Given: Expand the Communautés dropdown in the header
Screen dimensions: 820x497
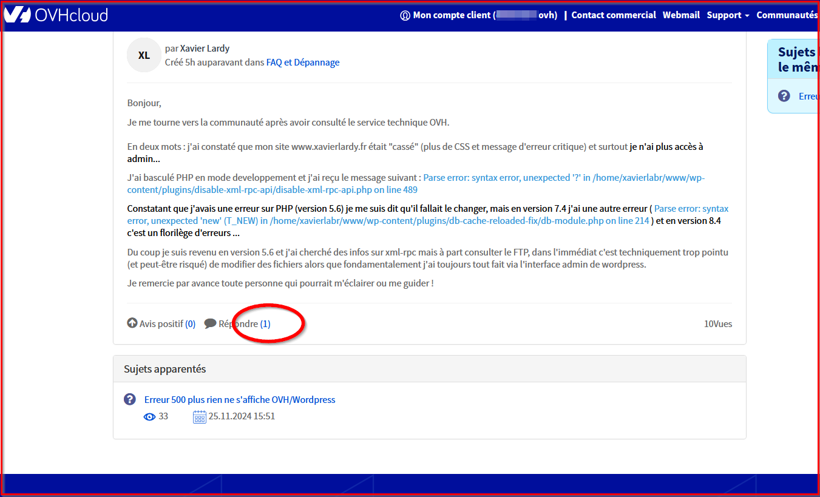Looking at the screenshot, I should pos(787,15).
